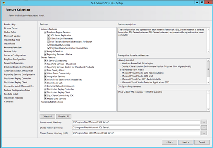Toggle R Services (In-Database) checkbox
The image size is (213, 148).
pyautogui.click(x=48, y=39)
